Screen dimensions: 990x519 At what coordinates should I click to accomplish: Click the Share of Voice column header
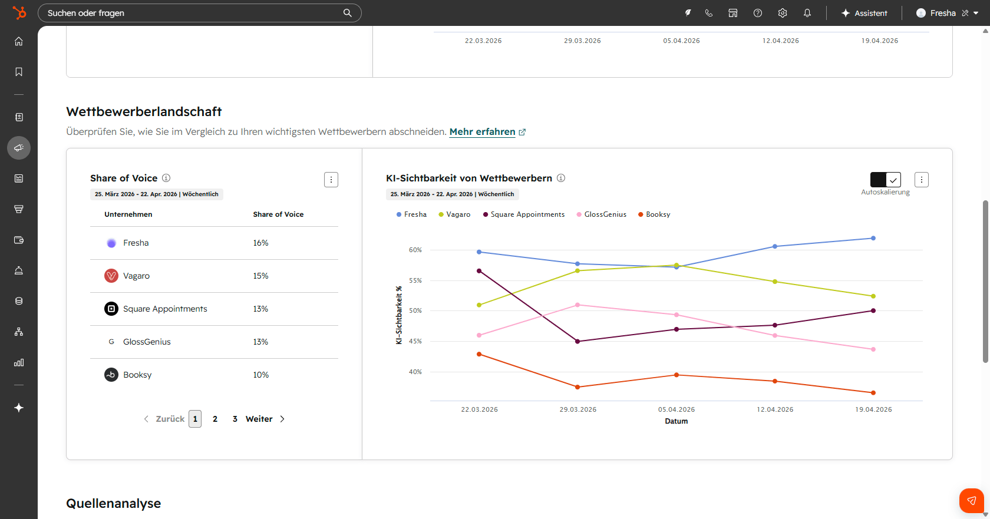click(278, 214)
